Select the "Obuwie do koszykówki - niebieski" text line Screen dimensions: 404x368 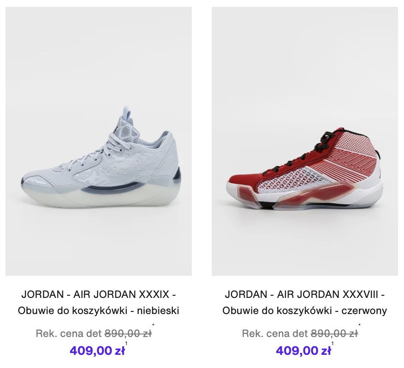click(99, 311)
